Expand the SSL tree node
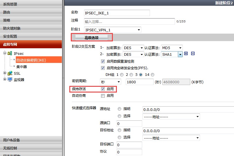The image size is (234, 156). [x=5, y=73]
